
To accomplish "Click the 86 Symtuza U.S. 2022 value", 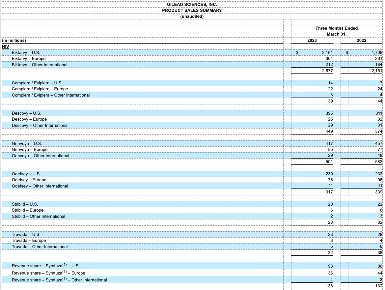I will point(380,266).
